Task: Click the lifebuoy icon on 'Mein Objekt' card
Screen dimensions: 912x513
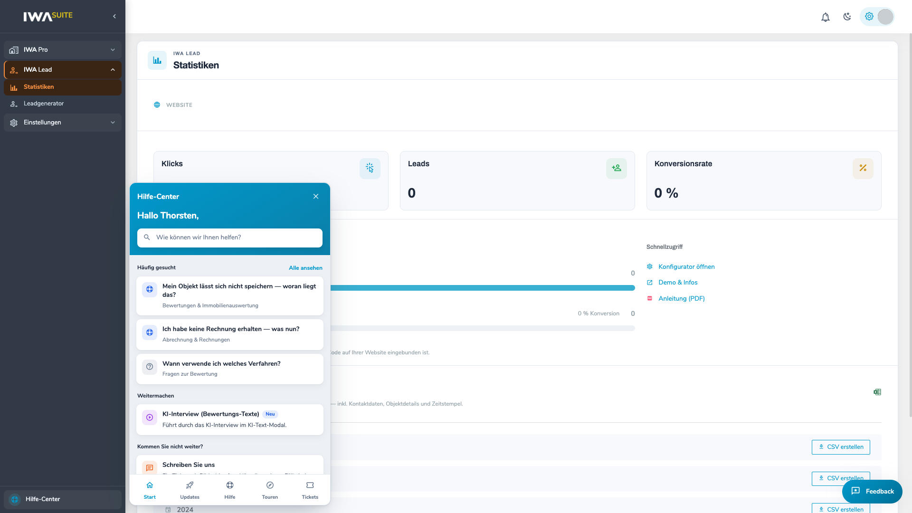Action: 150,289
